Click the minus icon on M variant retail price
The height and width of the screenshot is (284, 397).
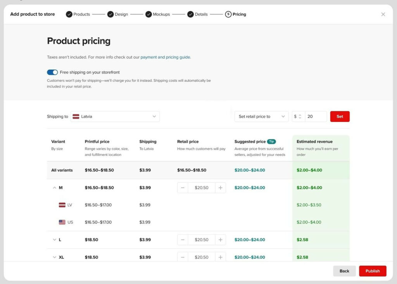click(183, 188)
